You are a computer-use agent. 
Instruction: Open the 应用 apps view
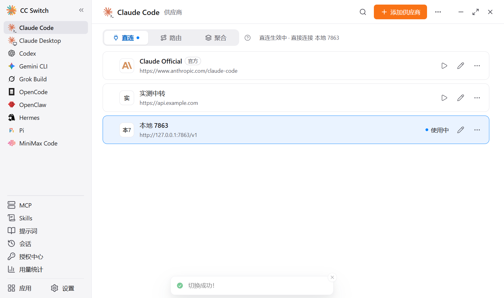[x=20, y=288]
